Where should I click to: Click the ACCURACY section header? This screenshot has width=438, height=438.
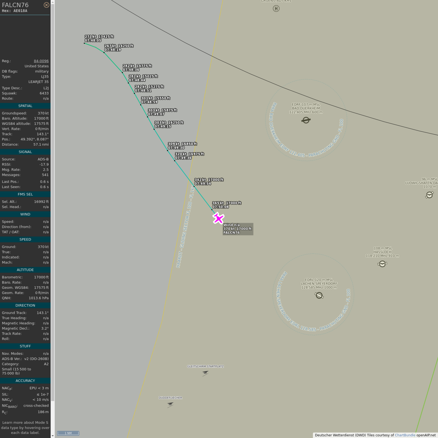tap(25, 381)
